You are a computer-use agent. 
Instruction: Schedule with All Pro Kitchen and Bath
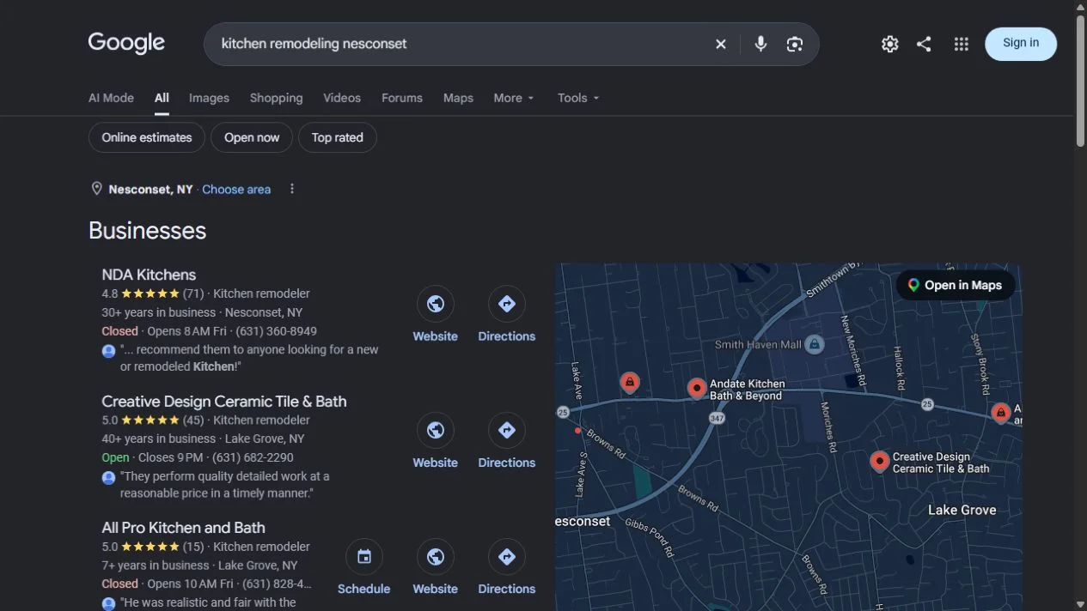(364, 557)
